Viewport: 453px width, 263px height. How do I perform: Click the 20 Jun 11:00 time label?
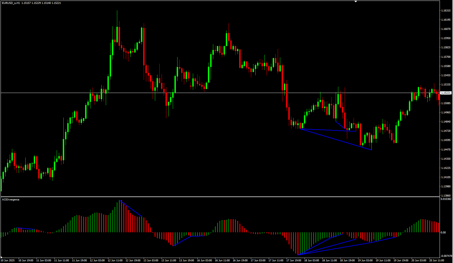[437, 260]
